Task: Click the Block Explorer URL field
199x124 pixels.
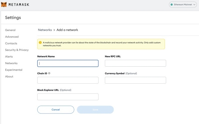Action: click(x=68, y=97)
